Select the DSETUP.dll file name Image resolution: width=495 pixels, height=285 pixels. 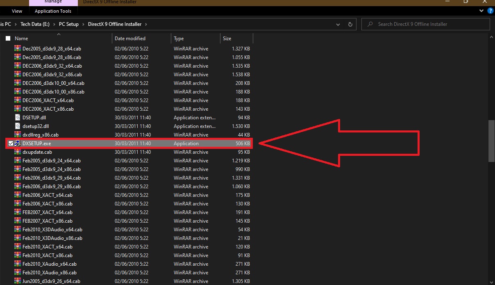click(34, 117)
